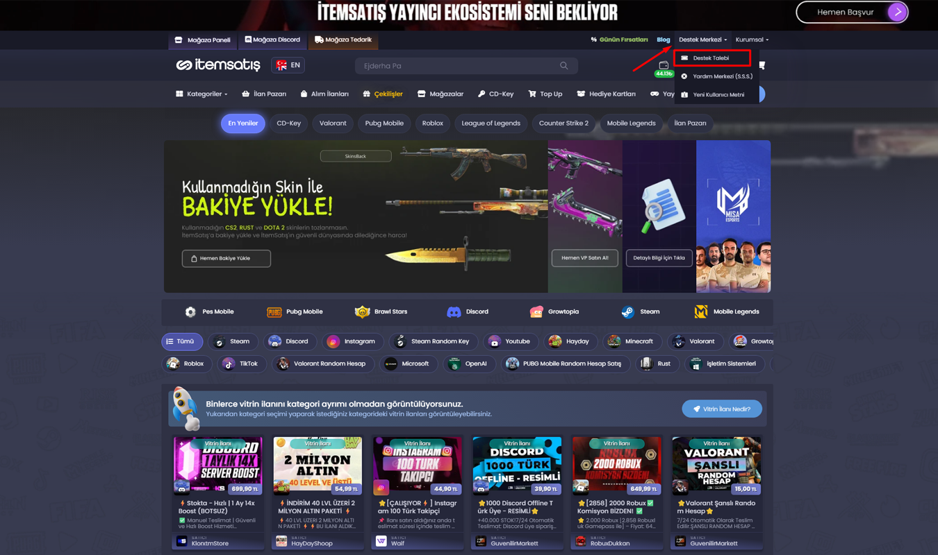This screenshot has height=555, width=938.
Task: Select the Hayday category chip
Action: [569, 341]
